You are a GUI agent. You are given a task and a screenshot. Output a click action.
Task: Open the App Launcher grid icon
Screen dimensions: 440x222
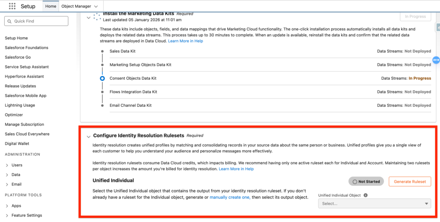(12, 6)
